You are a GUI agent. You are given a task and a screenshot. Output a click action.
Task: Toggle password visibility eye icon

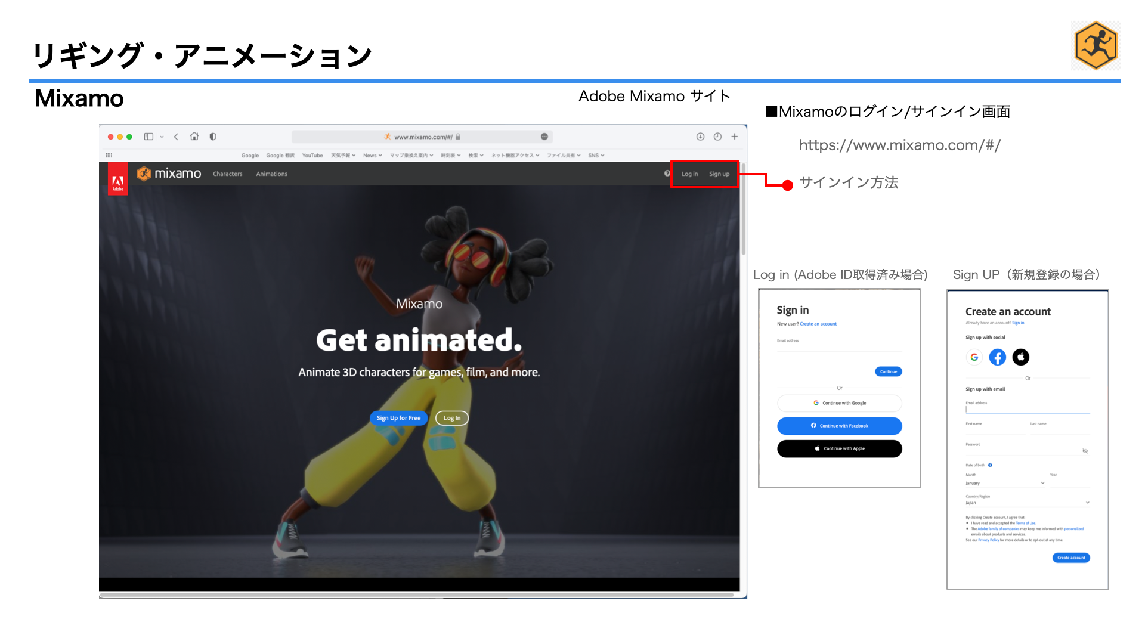click(x=1085, y=451)
